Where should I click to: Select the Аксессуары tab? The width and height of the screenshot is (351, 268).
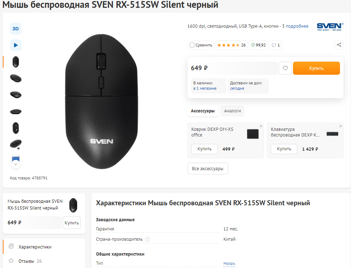pos(203,111)
